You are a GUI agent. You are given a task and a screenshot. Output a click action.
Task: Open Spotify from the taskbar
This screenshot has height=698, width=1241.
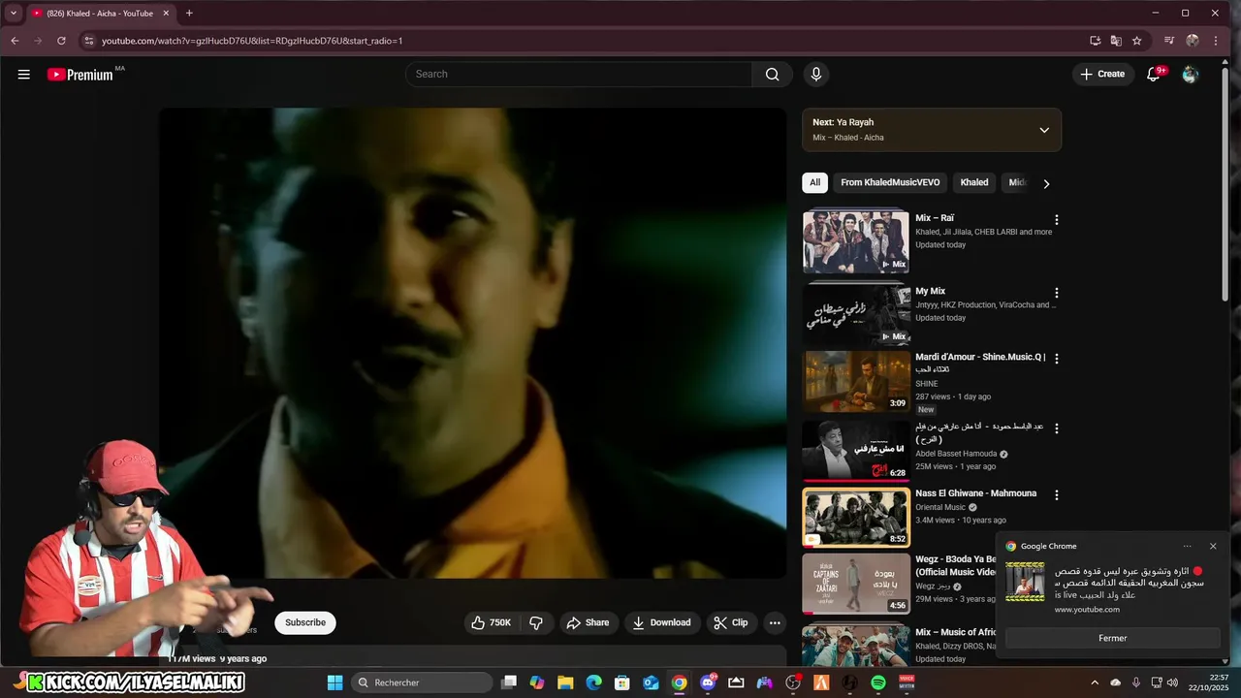click(x=878, y=682)
